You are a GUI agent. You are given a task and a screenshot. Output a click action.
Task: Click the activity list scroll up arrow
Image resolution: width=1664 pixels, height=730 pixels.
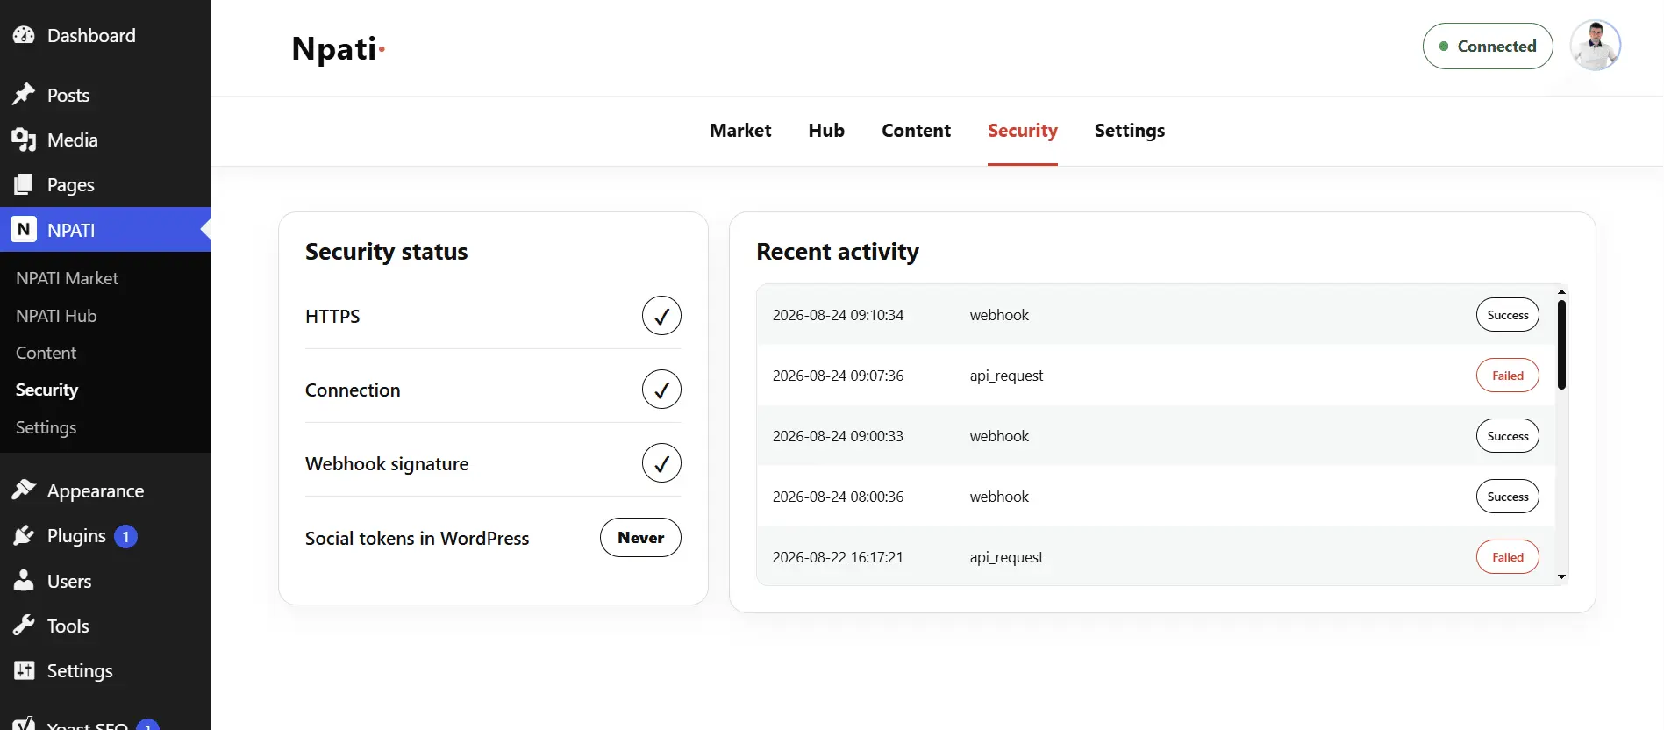[1561, 291]
